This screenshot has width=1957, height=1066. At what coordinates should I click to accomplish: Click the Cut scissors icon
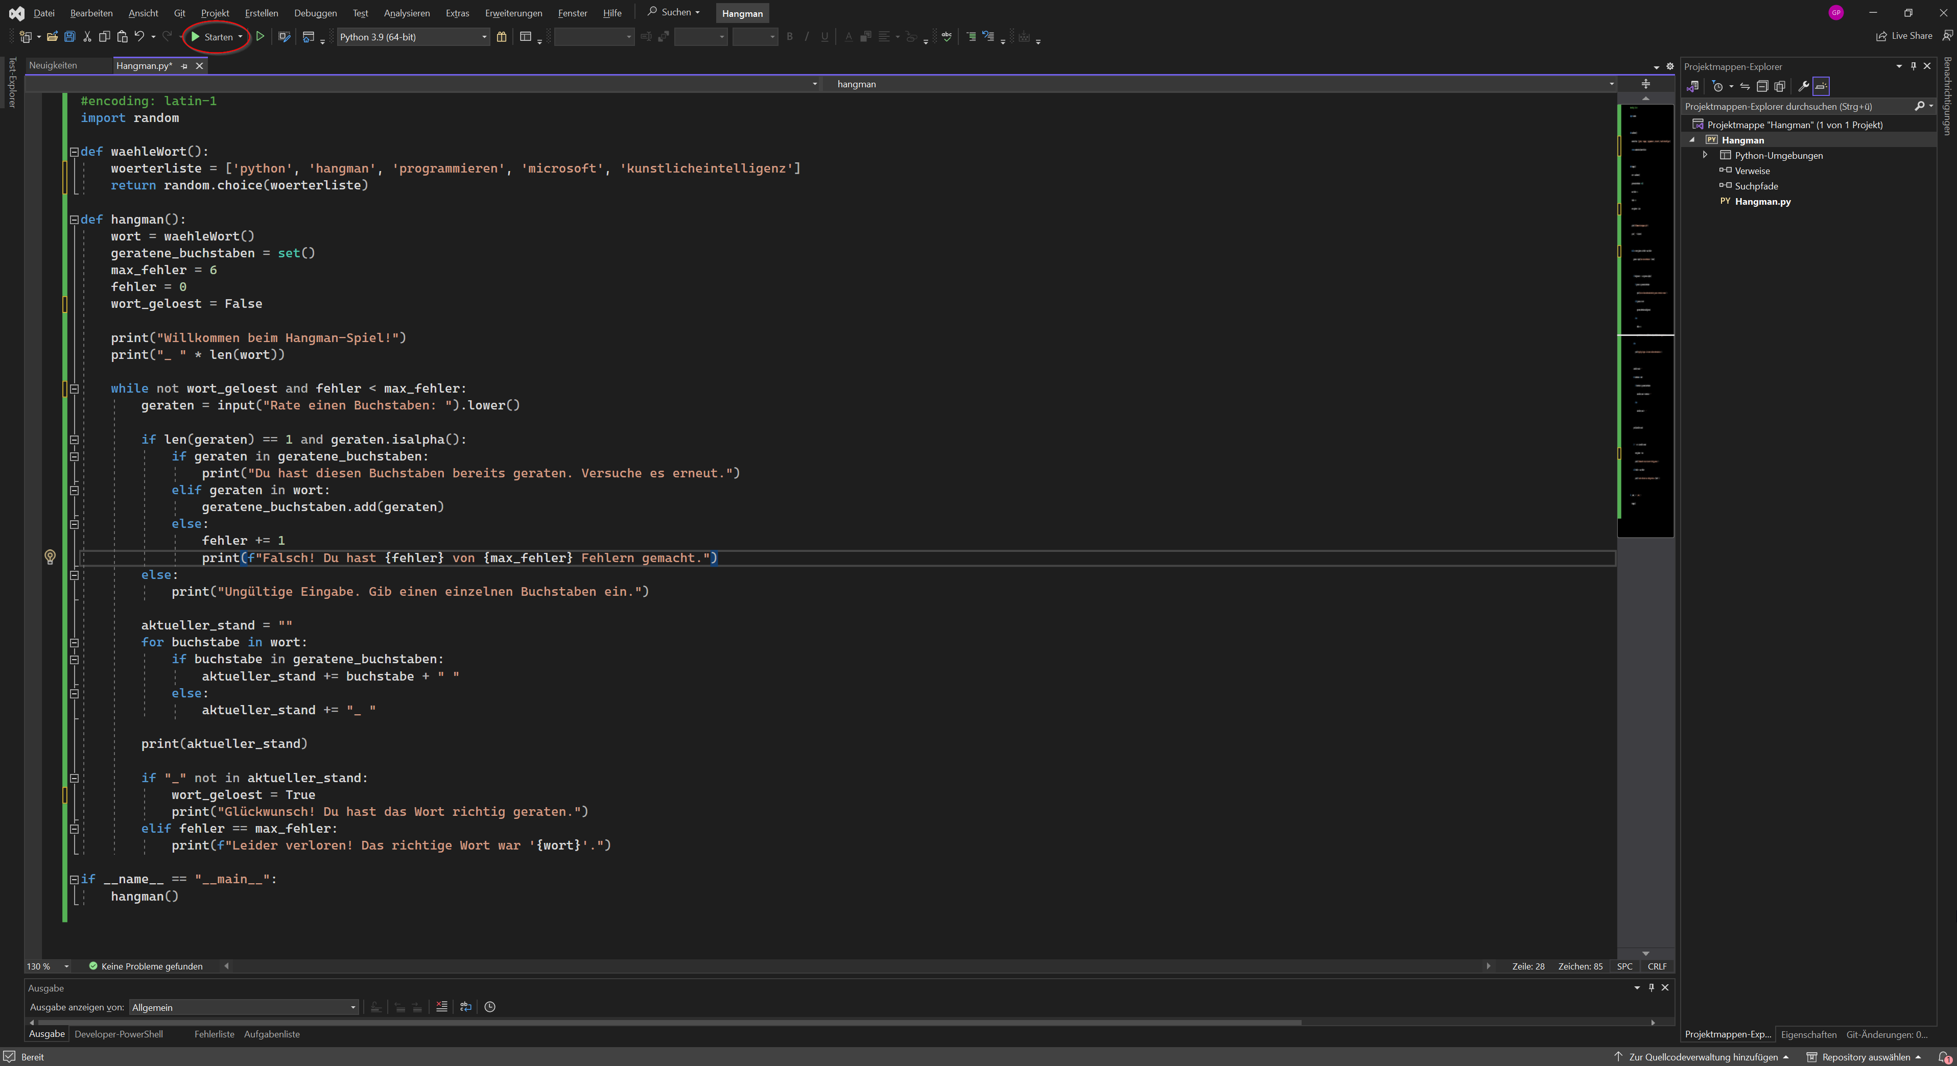tap(87, 36)
